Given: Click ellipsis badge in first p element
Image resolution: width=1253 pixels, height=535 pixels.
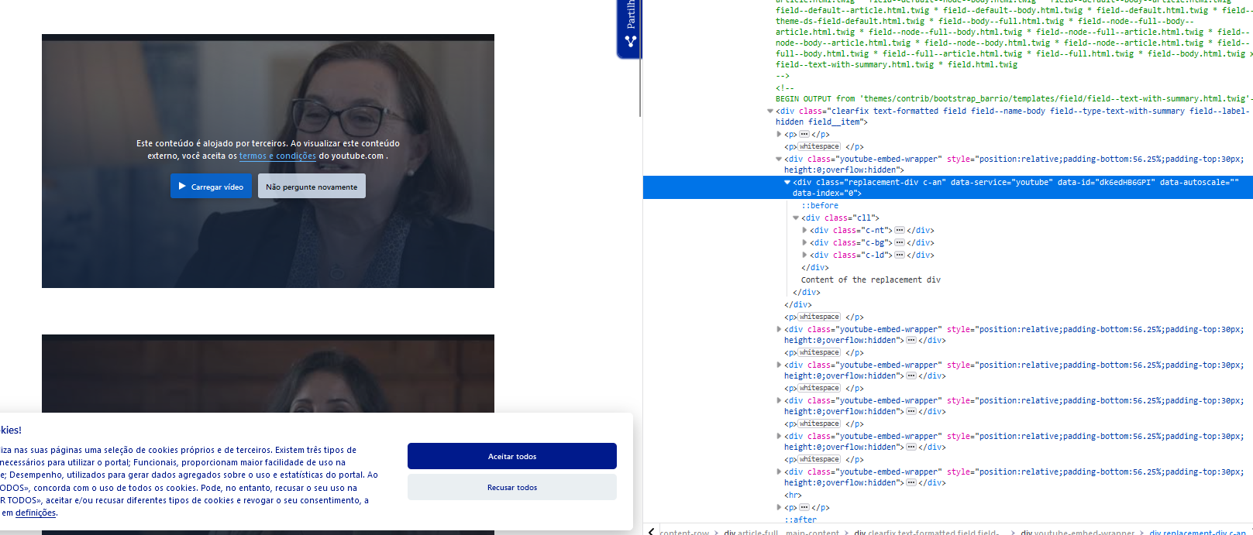Looking at the screenshot, I should (x=804, y=134).
